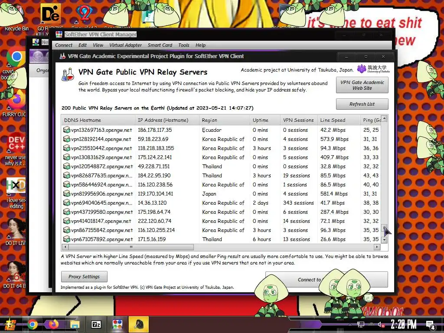Open the Virtual Adapter menu

(x=125, y=45)
